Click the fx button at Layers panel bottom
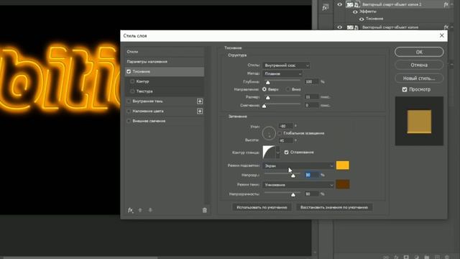 point(396,257)
